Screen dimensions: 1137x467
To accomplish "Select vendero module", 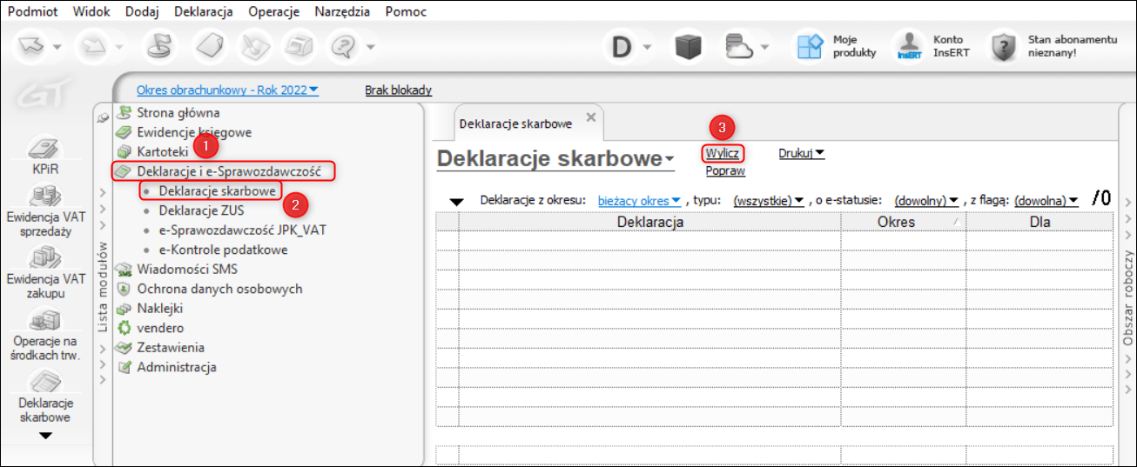I will [x=160, y=328].
